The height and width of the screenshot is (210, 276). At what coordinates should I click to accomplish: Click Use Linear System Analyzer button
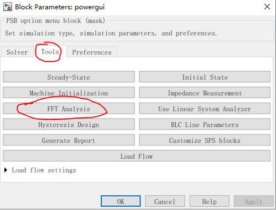[x=205, y=109]
